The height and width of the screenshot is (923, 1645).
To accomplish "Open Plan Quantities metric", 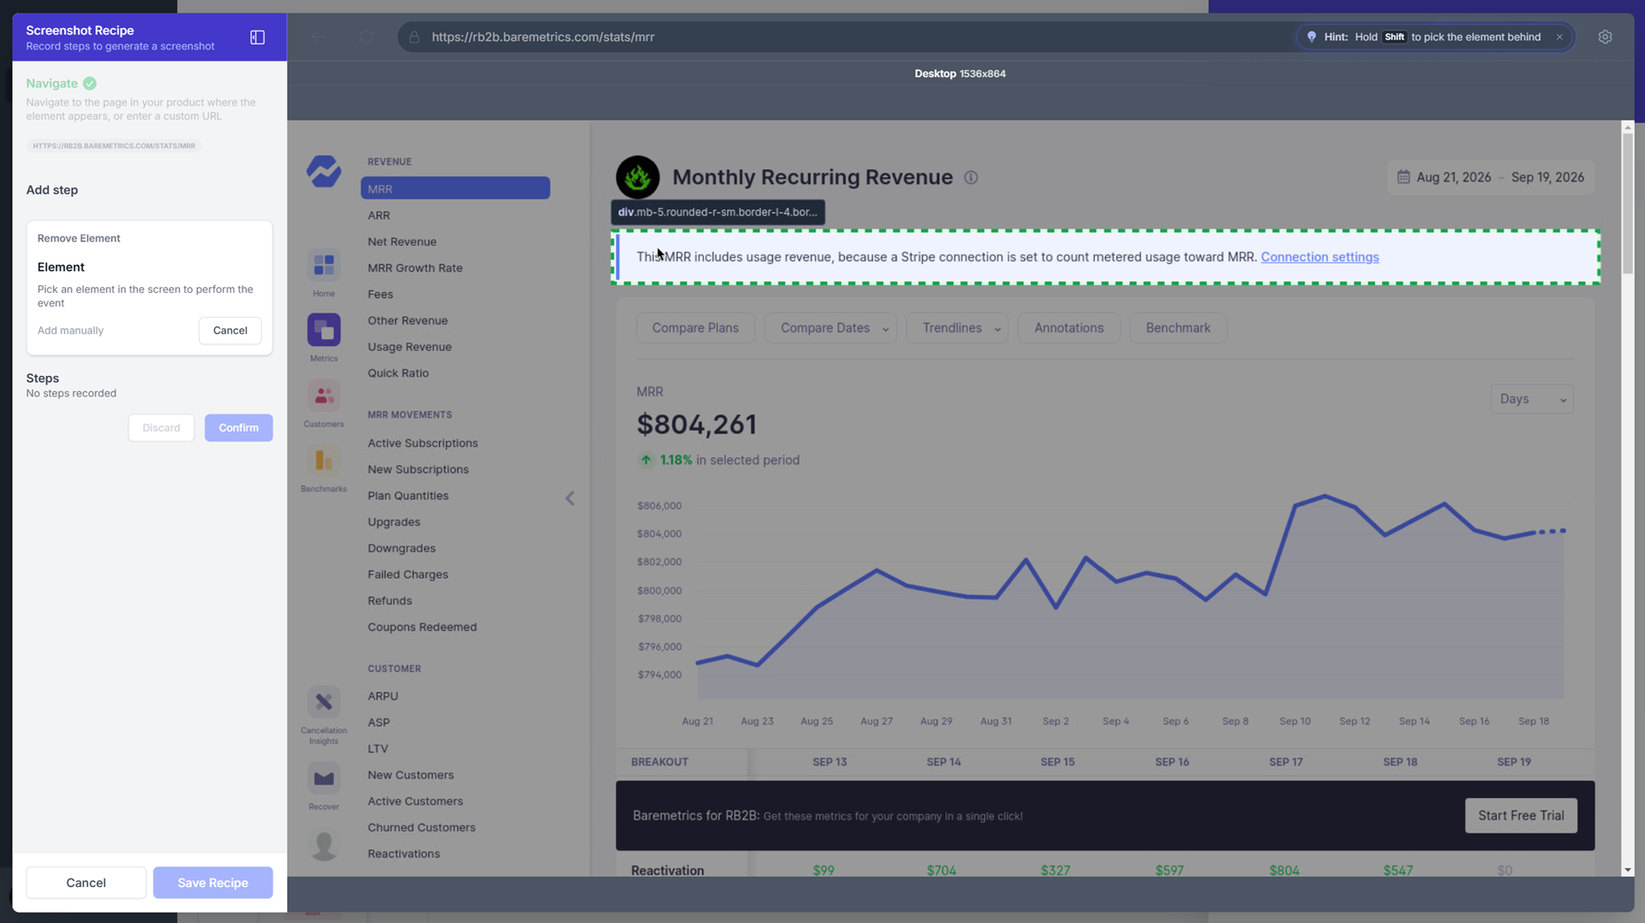I will [x=408, y=496].
